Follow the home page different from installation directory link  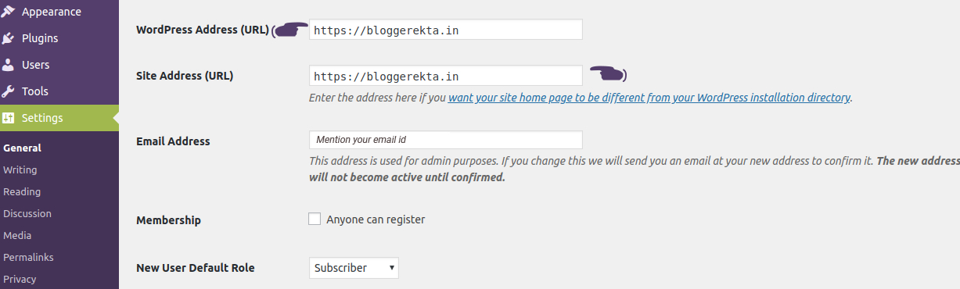pyautogui.click(x=649, y=98)
